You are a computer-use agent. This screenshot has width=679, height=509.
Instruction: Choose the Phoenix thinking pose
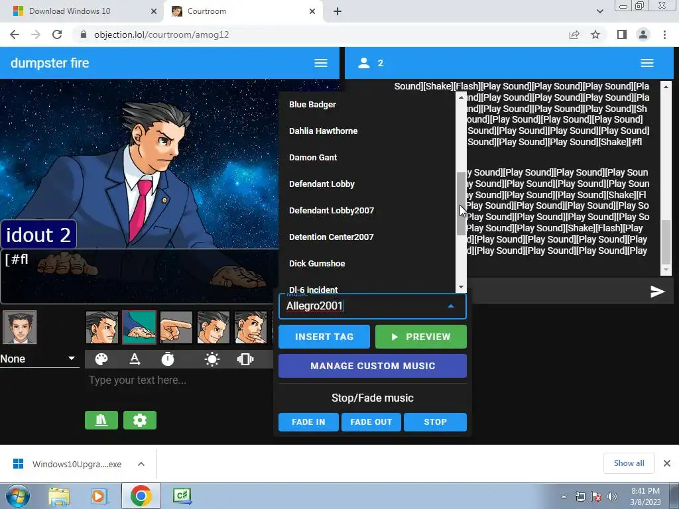coord(251,327)
